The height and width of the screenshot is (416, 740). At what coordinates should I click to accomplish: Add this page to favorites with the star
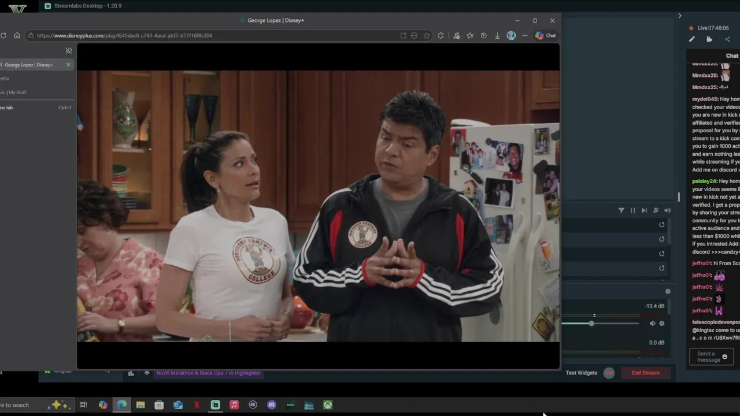click(x=427, y=35)
